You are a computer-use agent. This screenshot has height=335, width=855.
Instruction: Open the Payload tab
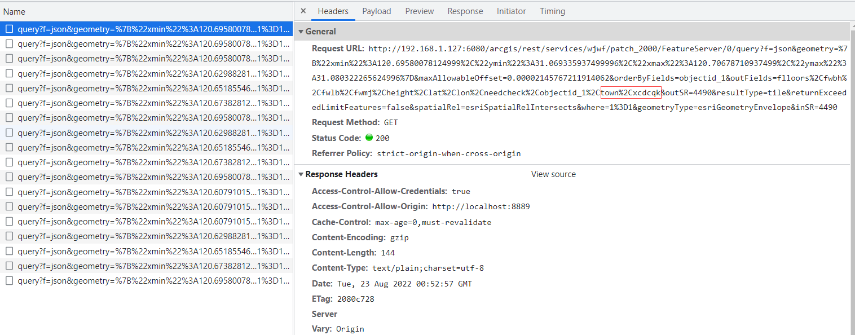tap(377, 11)
